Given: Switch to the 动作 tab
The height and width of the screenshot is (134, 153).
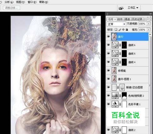Looking at the screenshot, I should coord(120,19).
